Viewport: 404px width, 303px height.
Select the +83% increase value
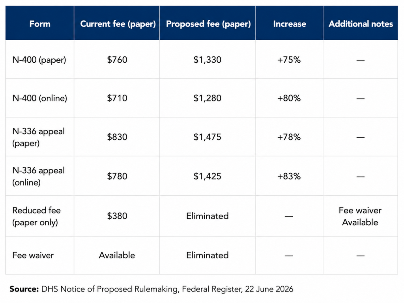tap(289, 176)
